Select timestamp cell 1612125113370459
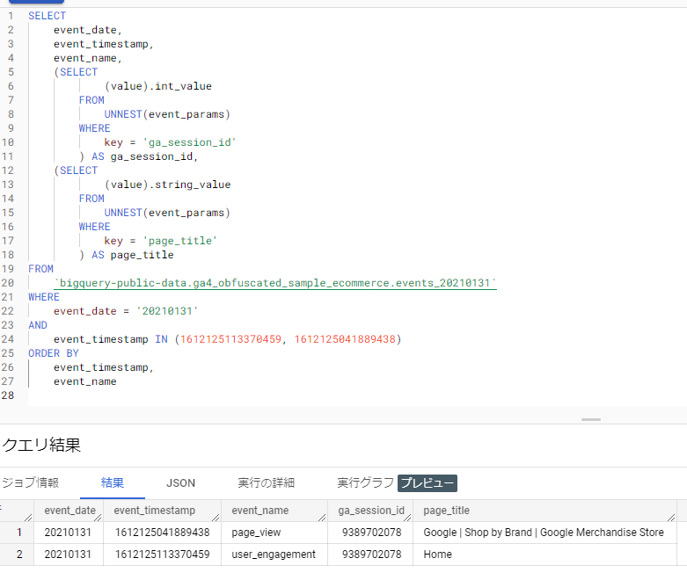This screenshot has width=687, height=580. (x=162, y=555)
